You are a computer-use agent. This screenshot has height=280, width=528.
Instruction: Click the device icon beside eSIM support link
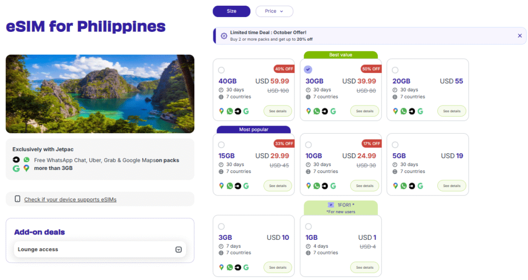(18, 199)
